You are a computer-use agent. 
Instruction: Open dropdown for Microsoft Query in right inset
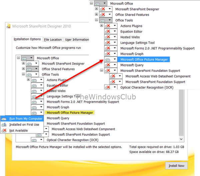(x=115, y=65)
